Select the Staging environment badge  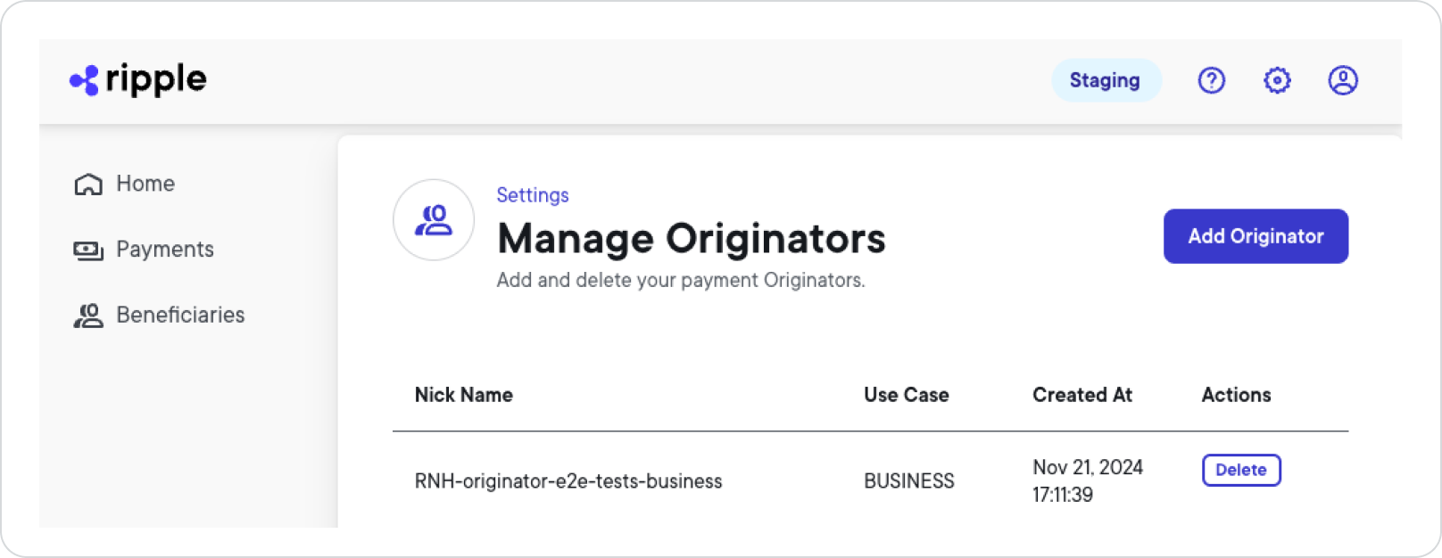click(x=1105, y=80)
